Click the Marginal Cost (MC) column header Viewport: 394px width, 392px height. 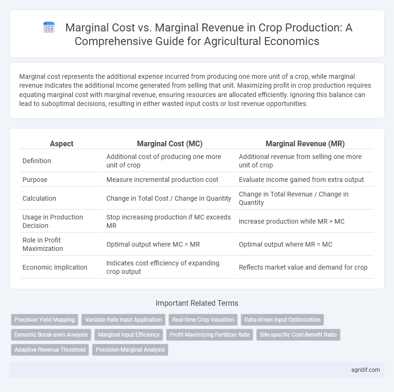coord(170,143)
